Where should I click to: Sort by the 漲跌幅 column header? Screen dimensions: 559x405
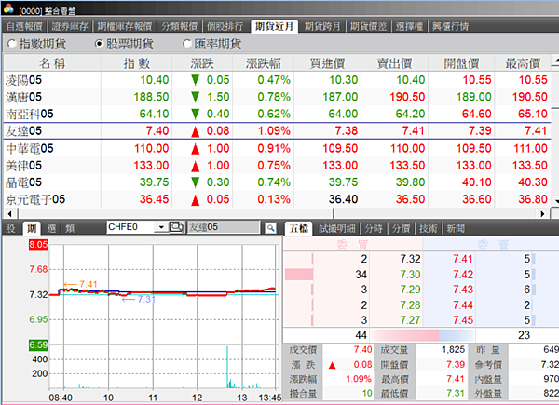pos(263,63)
